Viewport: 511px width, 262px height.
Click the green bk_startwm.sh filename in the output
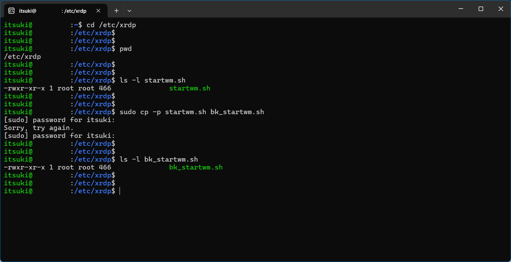point(196,167)
